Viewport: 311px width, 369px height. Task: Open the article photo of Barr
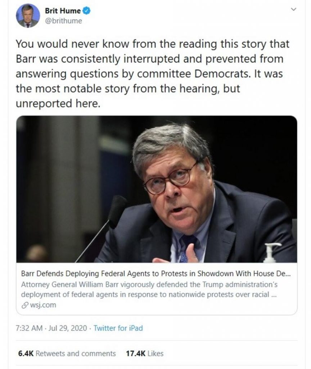point(157,189)
